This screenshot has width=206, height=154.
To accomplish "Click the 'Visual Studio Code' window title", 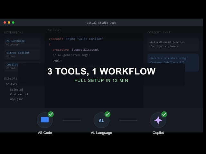I will click(x=101, y=23).
